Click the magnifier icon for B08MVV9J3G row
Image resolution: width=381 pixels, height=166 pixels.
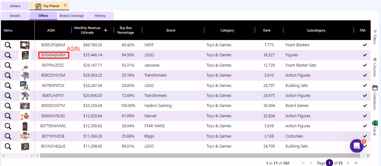click(x=8, y=116)
